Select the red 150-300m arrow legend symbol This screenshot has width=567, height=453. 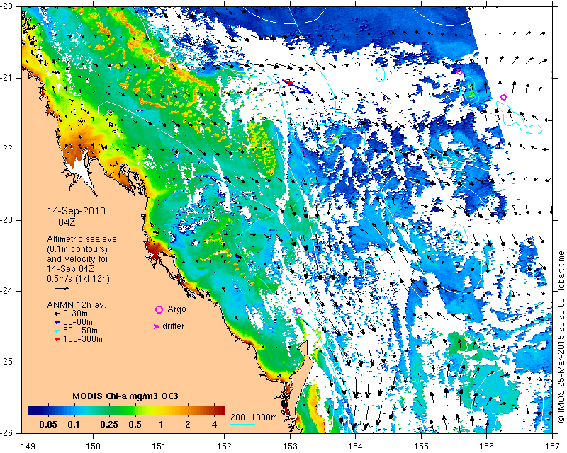57,340
